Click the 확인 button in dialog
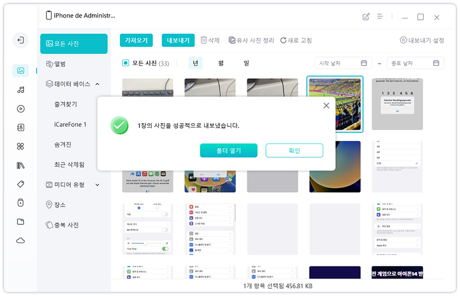Viewport: 460px width, 296px height. click(294, 150)
